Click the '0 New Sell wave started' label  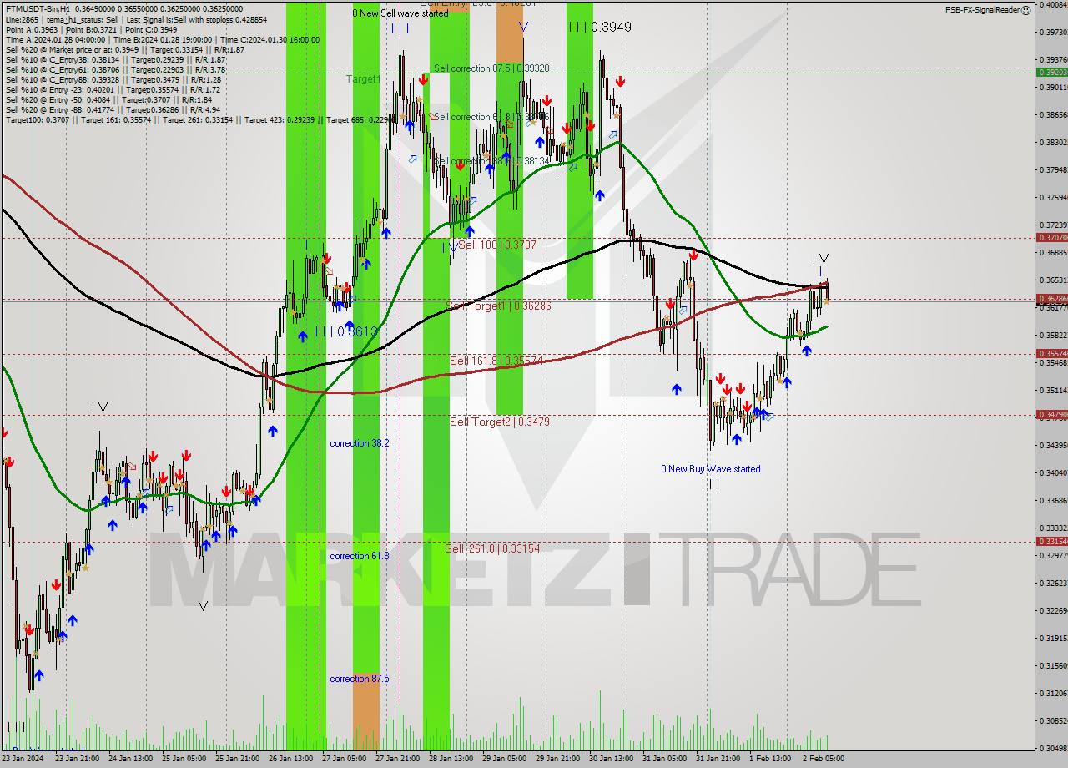400,13
